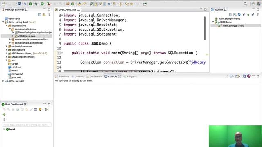Click the Outline Sort alphabetically icon
The height and width of the screenshot is (147, 262).
tap(235, 15)
